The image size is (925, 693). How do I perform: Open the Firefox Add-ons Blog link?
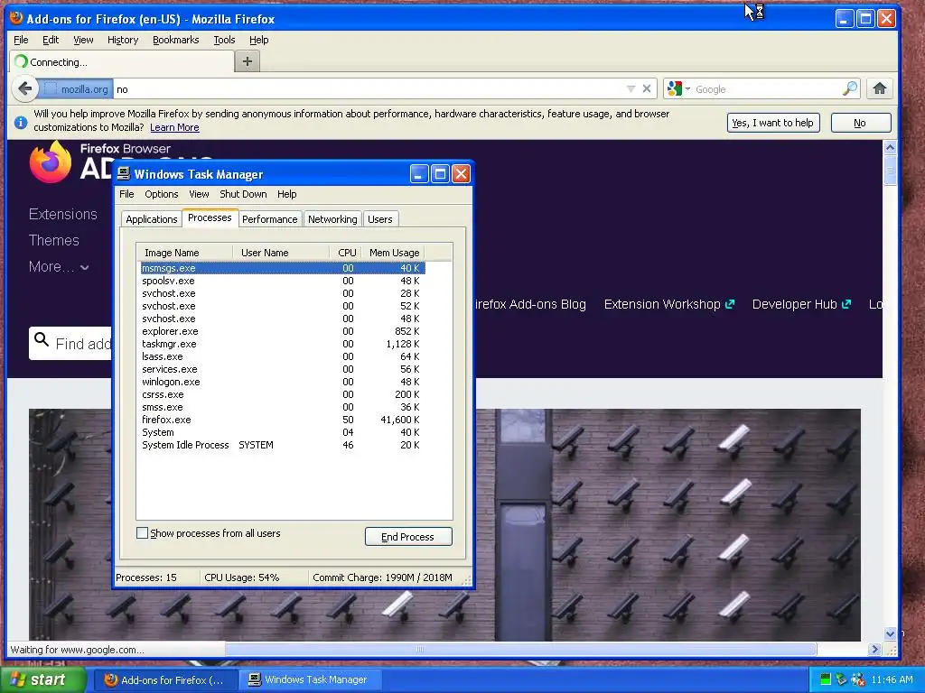530,304
